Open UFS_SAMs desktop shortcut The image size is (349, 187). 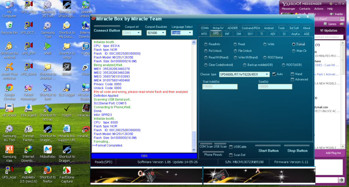coord(29,69)
